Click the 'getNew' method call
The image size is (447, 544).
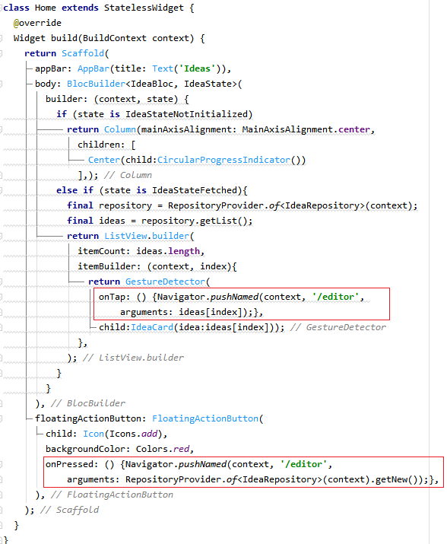pos(392,480)
